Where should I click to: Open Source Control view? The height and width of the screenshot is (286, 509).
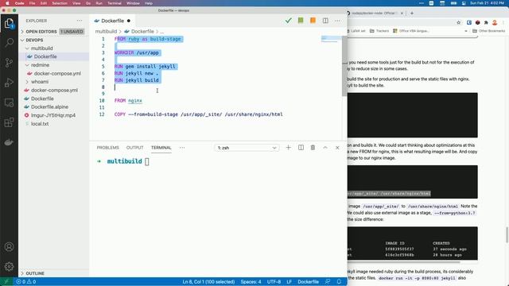pyautogui.click(x=9, y=63)
